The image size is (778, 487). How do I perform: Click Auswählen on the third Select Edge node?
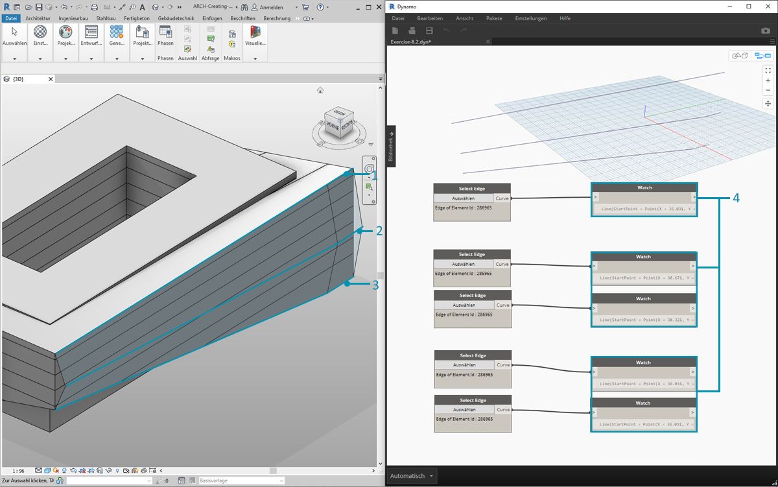tap(464, 305)
